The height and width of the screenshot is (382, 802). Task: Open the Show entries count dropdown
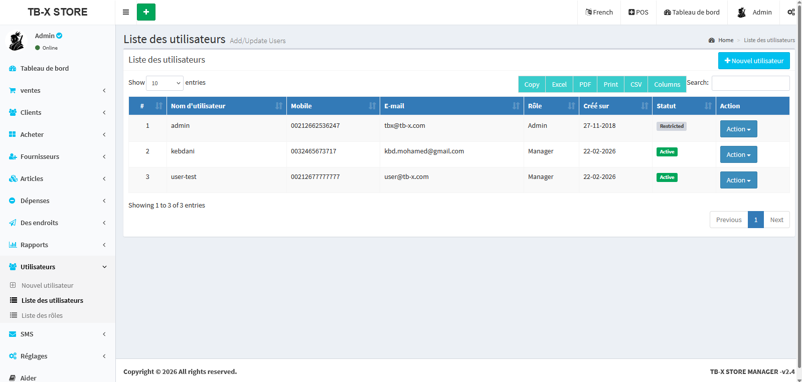click(165, 83)
